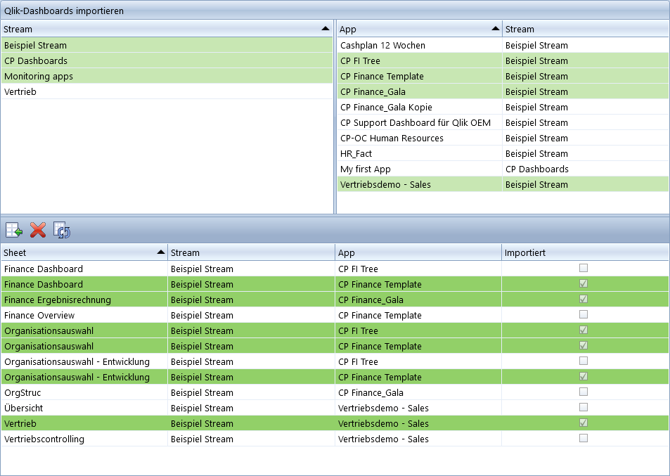Sort sheets table by Stream column header
The image size is (670, 476).
[x=251, y=252]
